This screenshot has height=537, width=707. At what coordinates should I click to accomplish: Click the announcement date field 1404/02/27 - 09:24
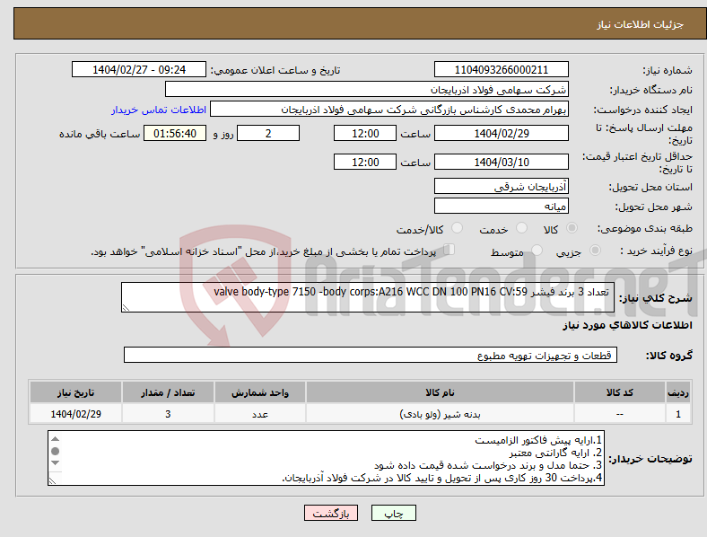[x=139, y=69]
